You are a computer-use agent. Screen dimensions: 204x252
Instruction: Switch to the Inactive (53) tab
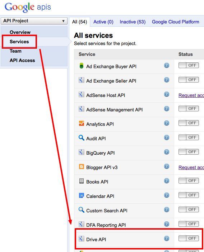click(133, 22)
